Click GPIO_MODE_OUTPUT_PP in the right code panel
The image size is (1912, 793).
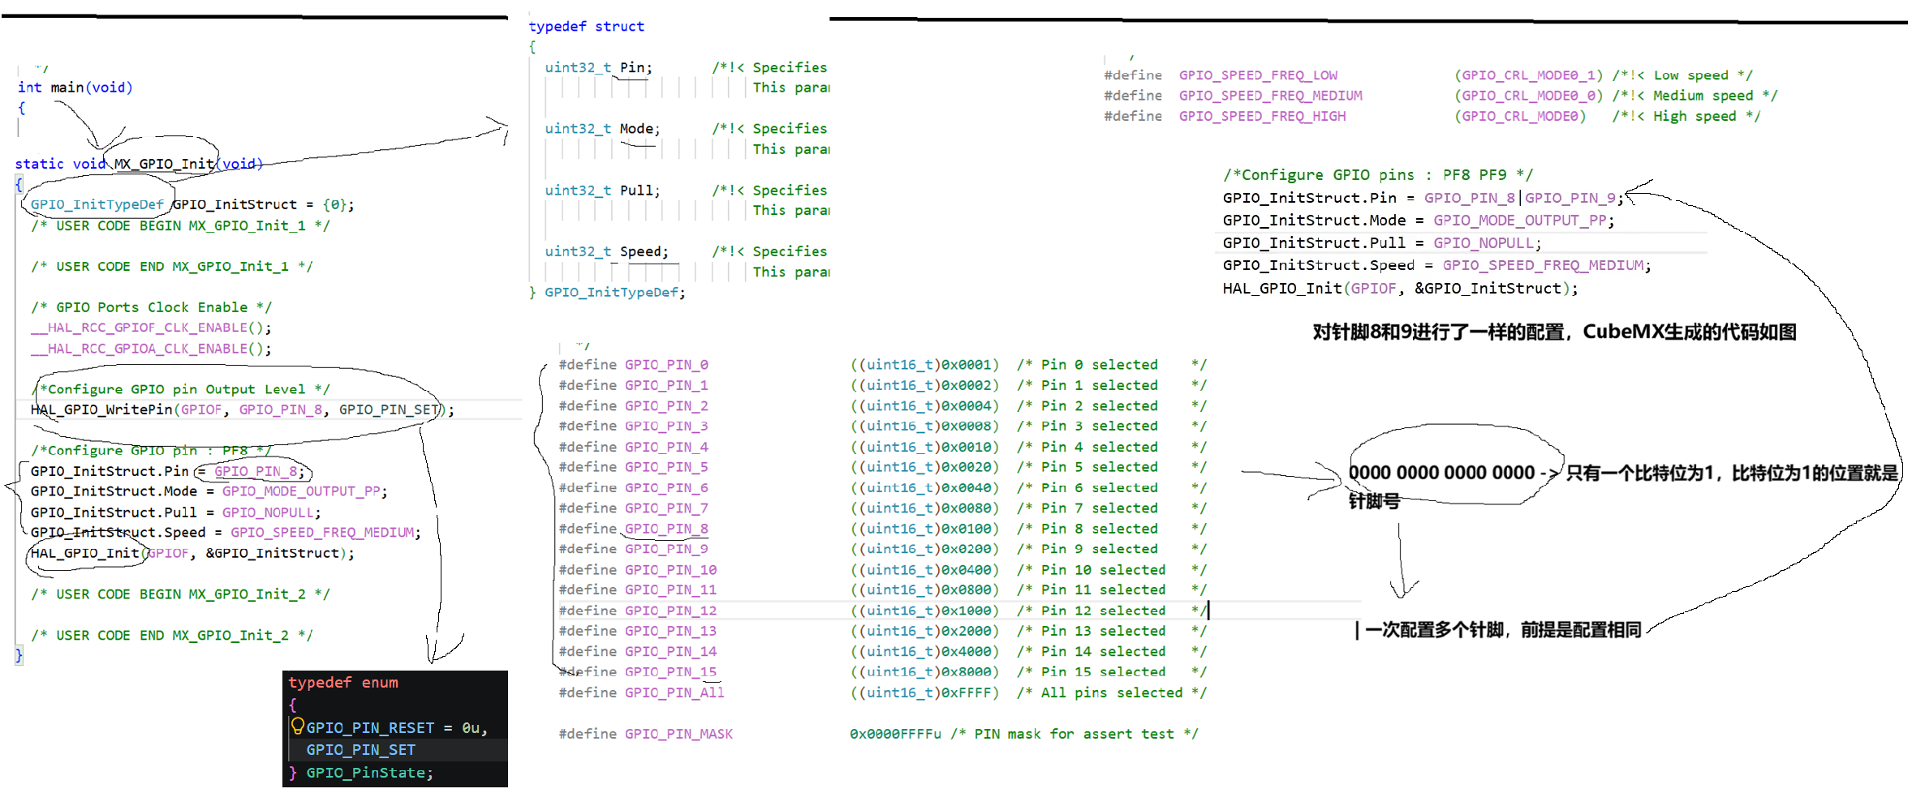(x=1520, y=221)
